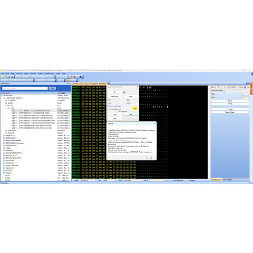Click the Open file toolbar icon
This screenshot has width=253, height=253.
pos(6,77)
